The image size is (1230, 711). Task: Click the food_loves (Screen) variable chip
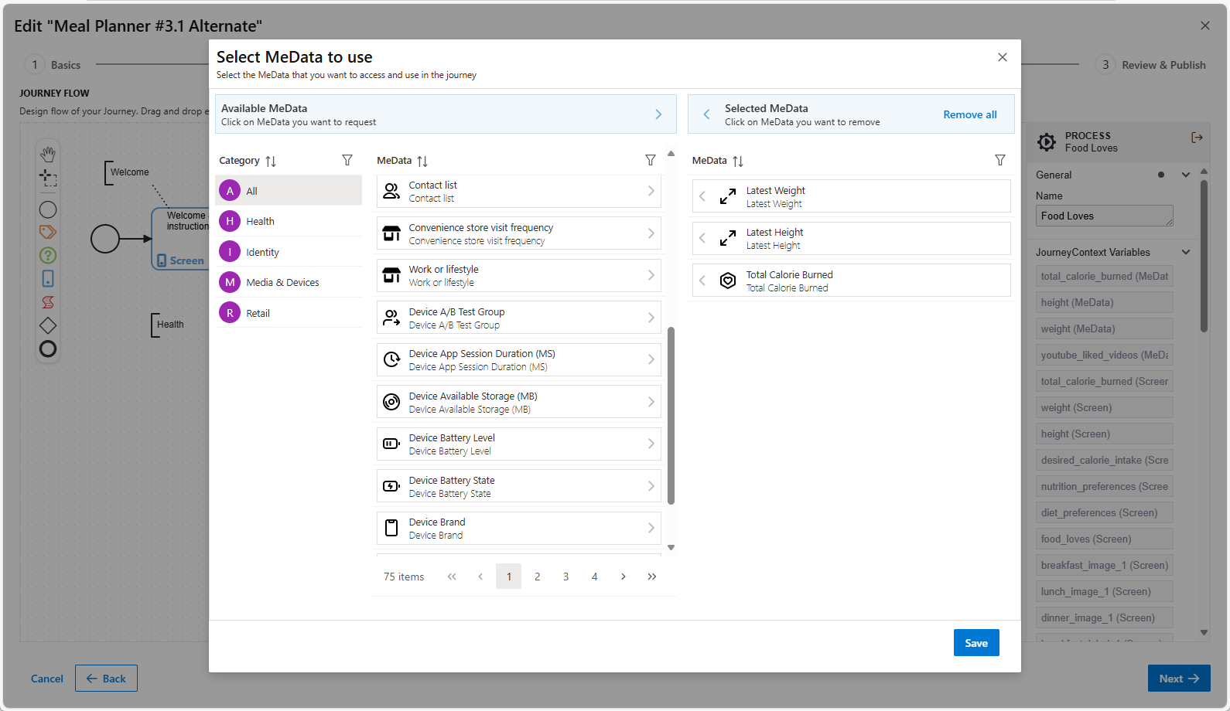[1105, 539]
